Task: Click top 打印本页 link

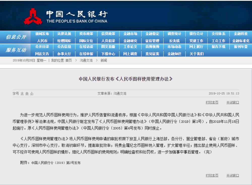Action: 212,102
